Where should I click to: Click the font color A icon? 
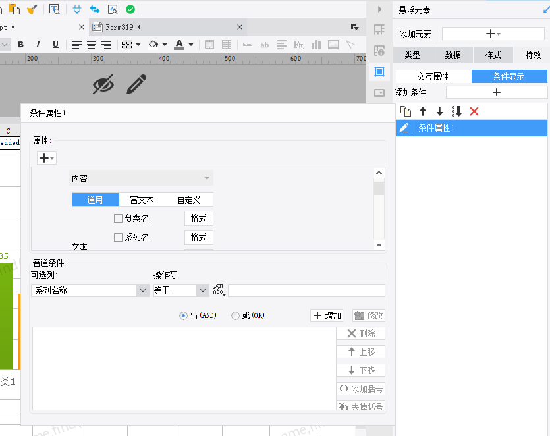[179, 45]
